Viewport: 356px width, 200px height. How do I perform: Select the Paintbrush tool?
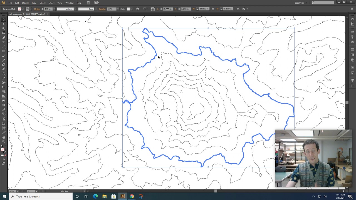[4, 56]
